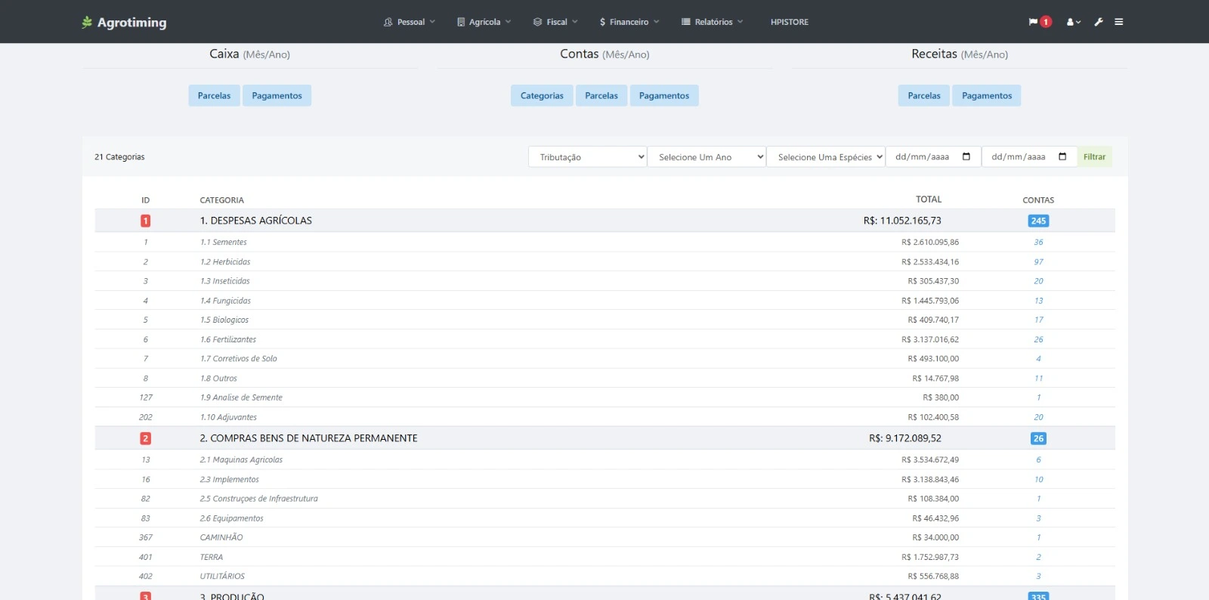Screen dimensions: 1209x600
Task: Click the blue 245 contas badge
Action: tap(1038, 221)
